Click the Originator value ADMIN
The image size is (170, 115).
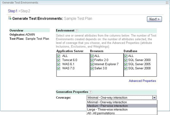click(x=30, y=35)
